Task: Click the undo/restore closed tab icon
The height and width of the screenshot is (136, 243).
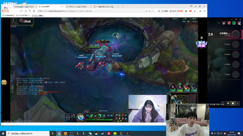Action: [x=30, y=11]
